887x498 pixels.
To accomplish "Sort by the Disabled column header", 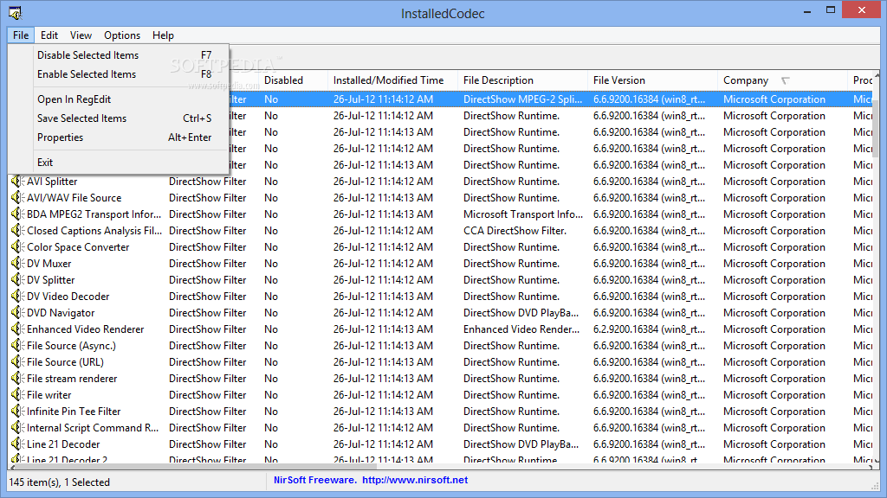I will (x=293, y=80).
